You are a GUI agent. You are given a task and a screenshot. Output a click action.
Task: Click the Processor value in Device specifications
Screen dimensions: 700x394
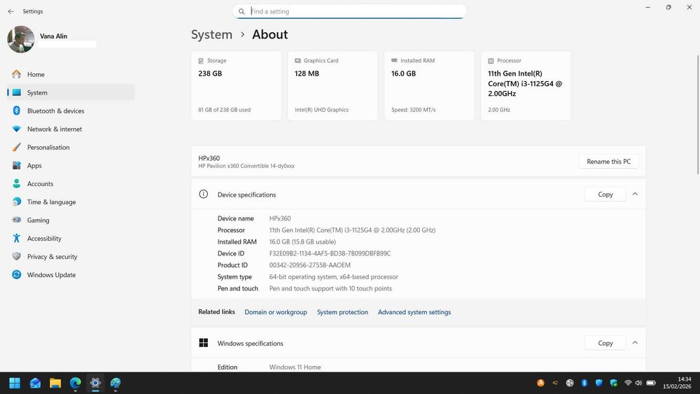(352, 230)
